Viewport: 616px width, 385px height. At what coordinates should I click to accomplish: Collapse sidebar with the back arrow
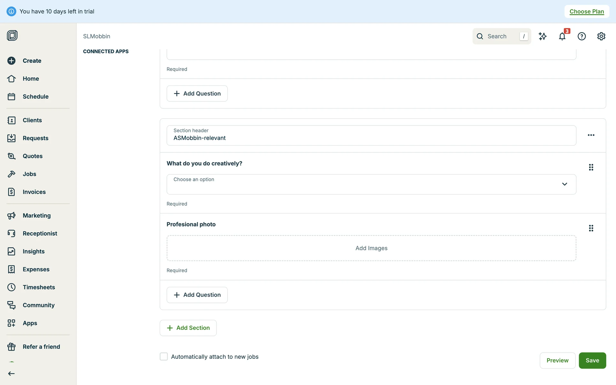(x=12, y=373)
